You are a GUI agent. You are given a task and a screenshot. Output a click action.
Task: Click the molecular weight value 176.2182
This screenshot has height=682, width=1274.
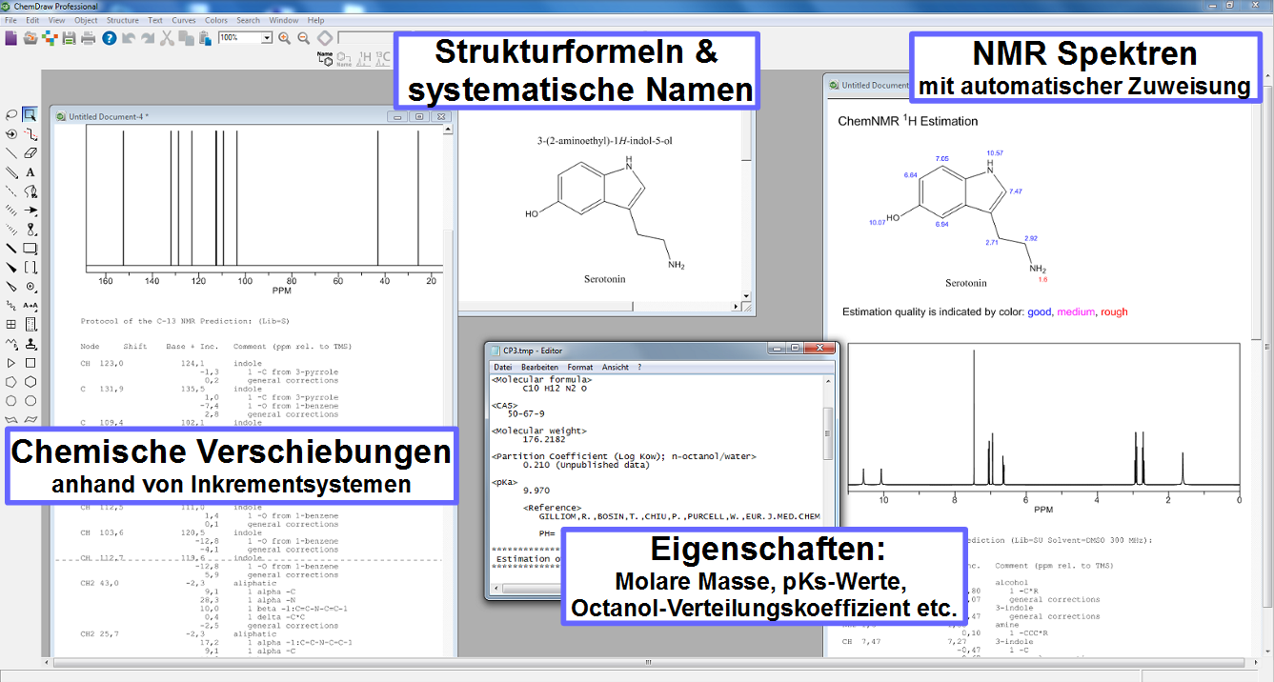[543, 440]
